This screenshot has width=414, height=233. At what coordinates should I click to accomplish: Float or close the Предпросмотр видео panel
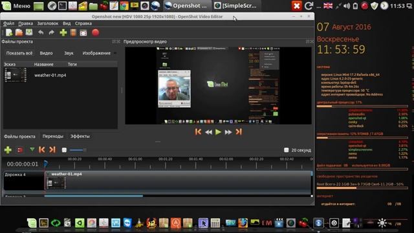pyautogui.click(x=310, y=41)
